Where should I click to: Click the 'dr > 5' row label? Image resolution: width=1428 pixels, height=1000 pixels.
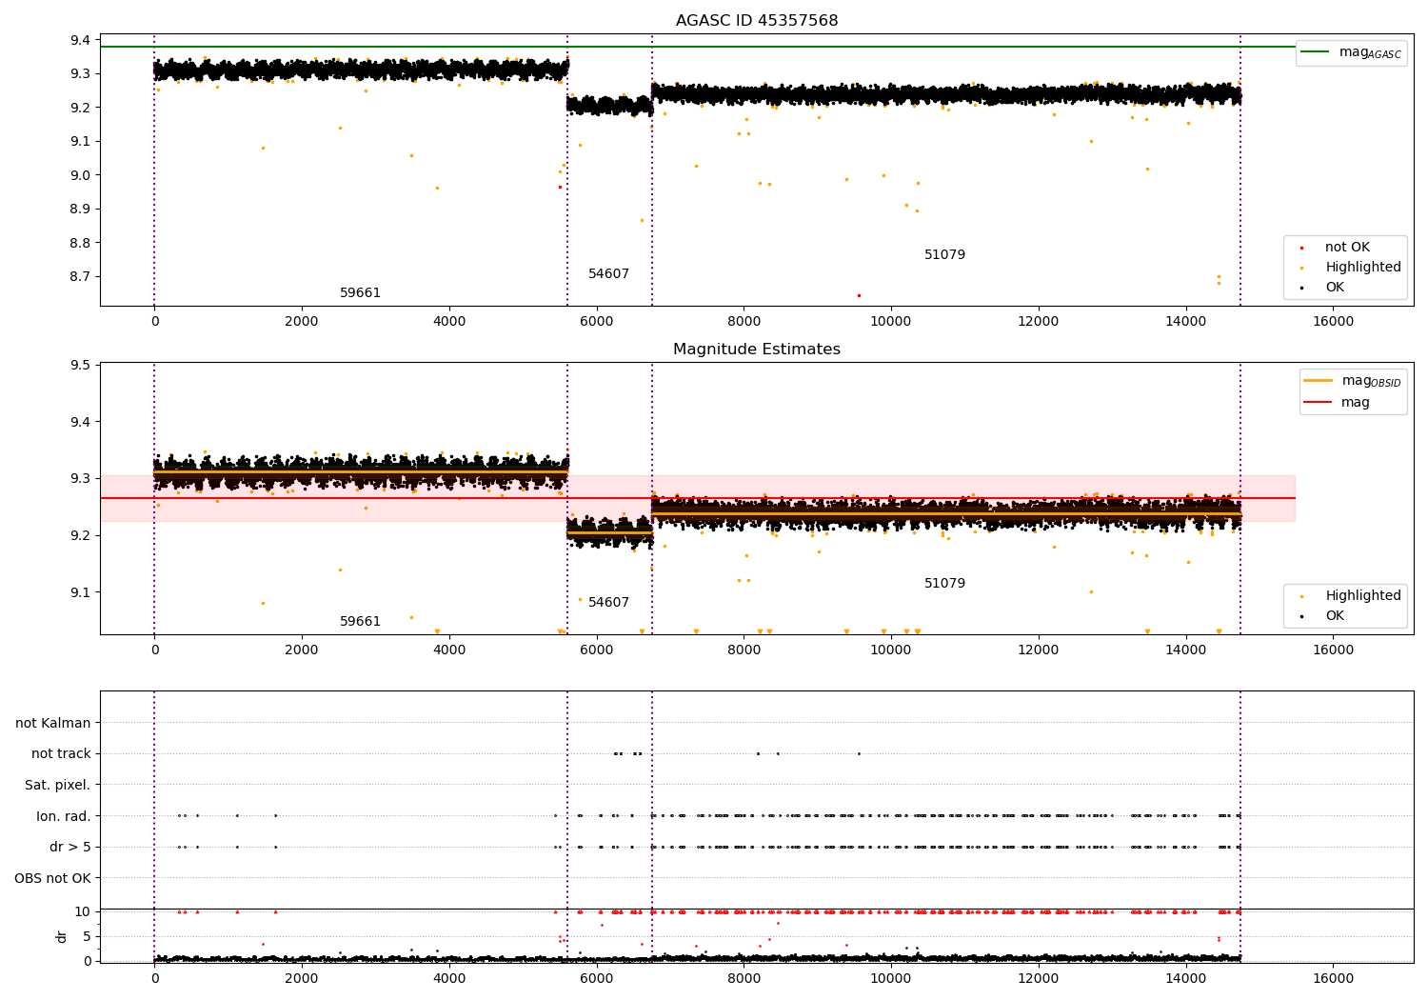tap(70, 847)
